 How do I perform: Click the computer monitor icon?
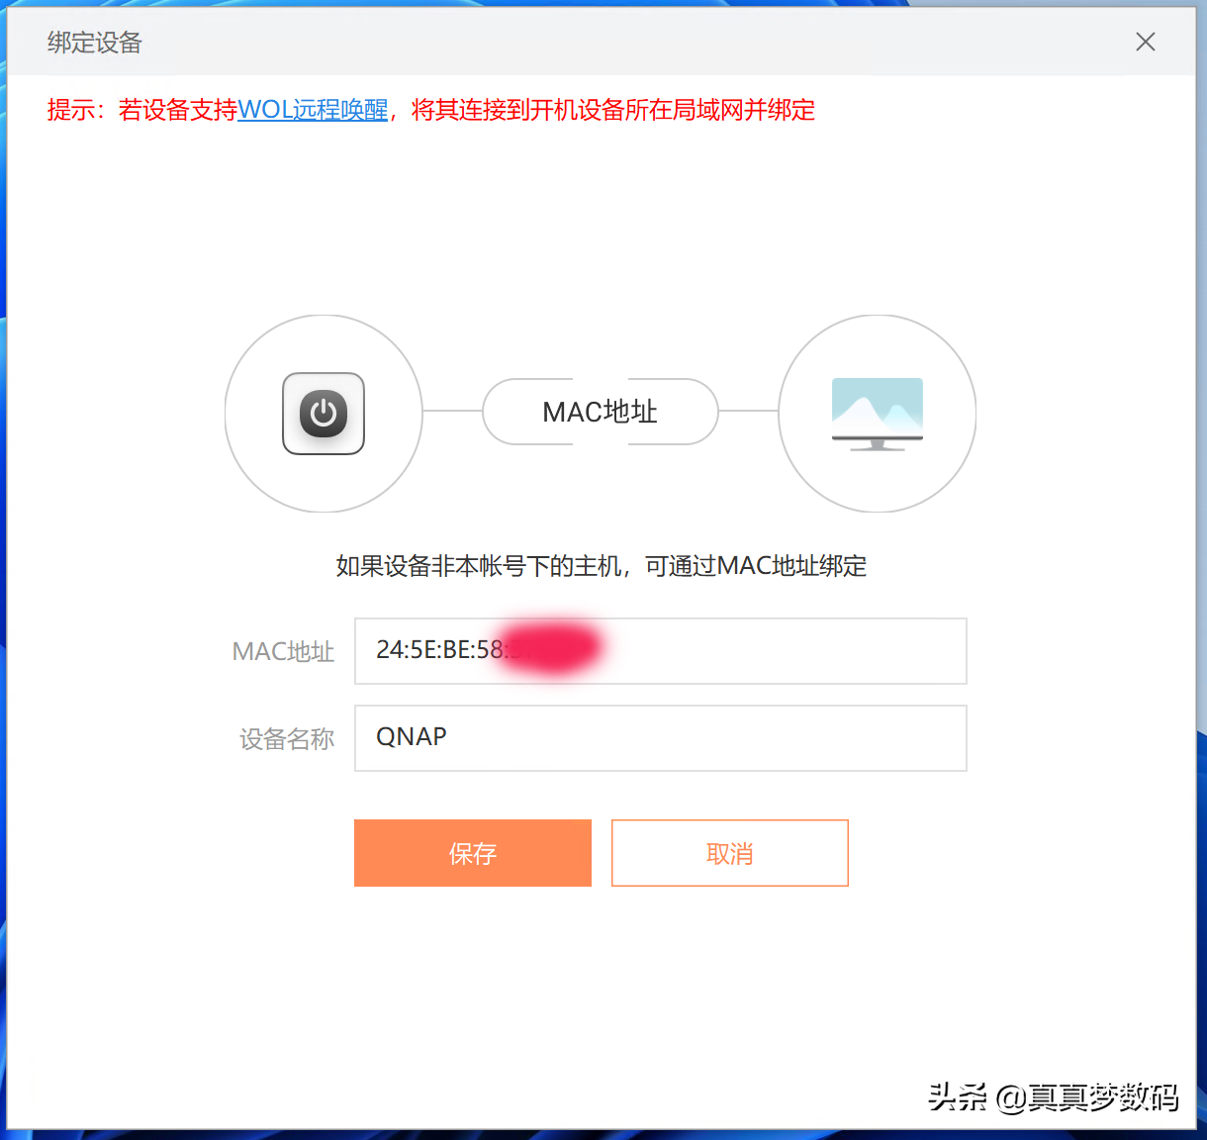tap(877, 414)
